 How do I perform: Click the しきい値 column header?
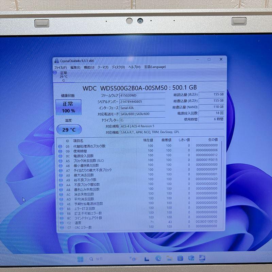click(x=184, y=140)
